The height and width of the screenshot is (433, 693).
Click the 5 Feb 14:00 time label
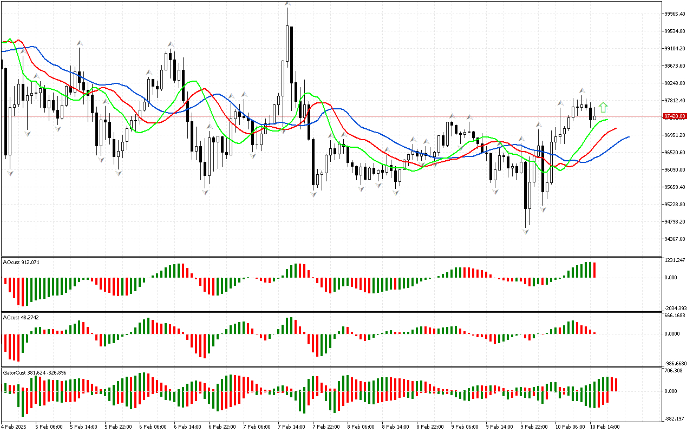point(84,427)
